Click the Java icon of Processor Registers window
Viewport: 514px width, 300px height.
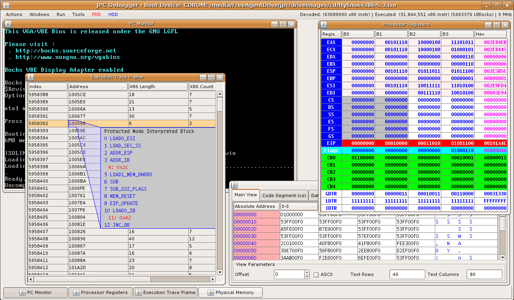324,25
